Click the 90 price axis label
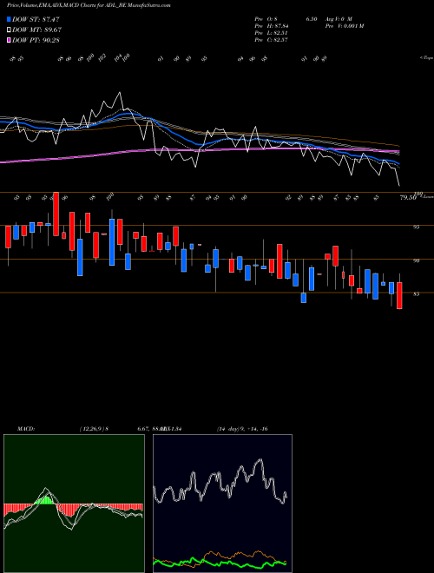The width and height of the screenshot is (434, 573). pyautogui.click(x=417, y=260)
